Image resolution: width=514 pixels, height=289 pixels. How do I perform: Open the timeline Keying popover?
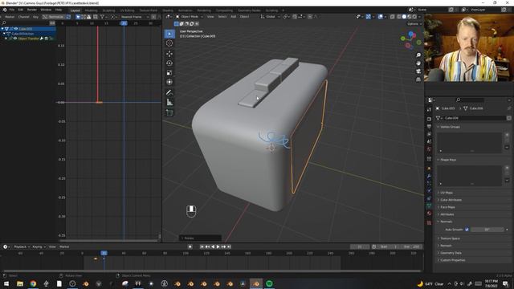39,246
